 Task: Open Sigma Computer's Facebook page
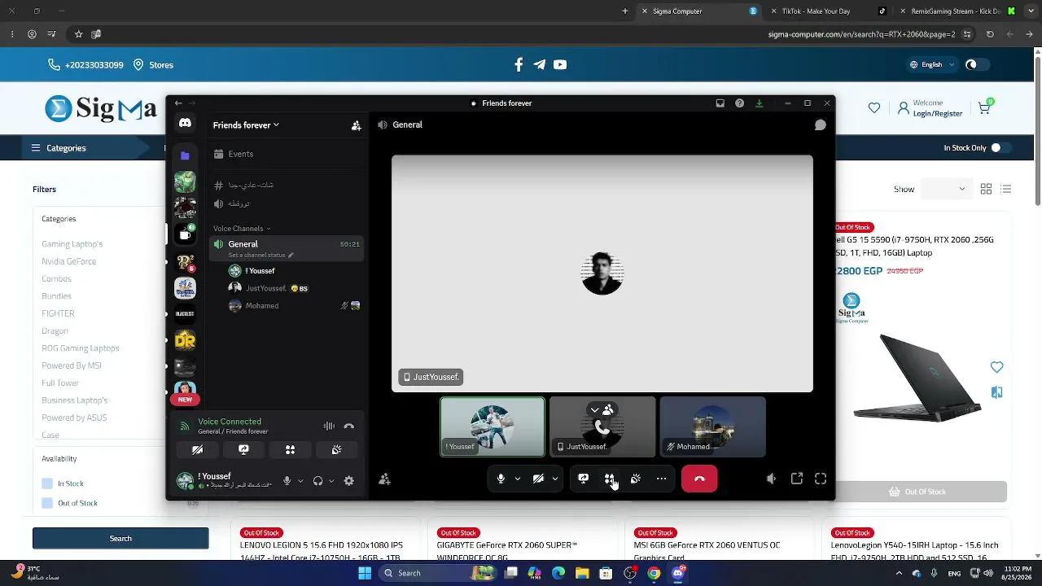click(519, 64)
